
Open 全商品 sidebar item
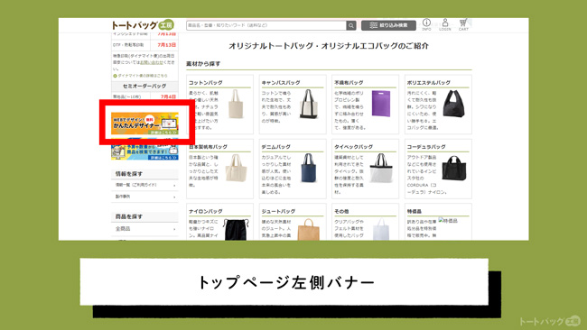(x=144, y=229)
